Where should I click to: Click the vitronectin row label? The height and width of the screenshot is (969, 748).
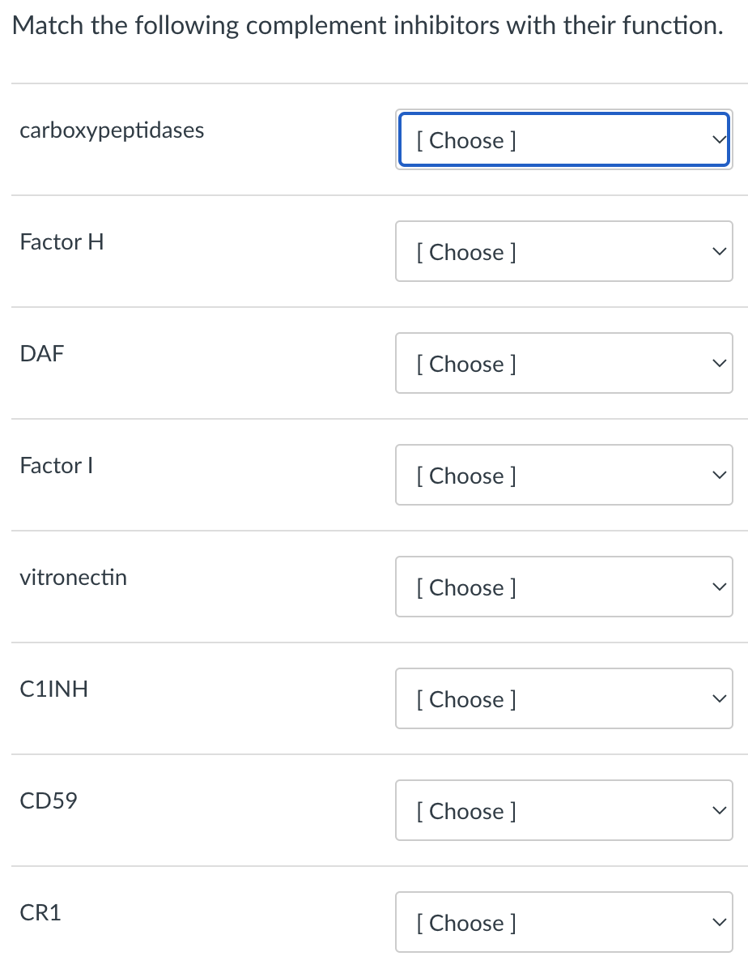(x=73, y=577)
